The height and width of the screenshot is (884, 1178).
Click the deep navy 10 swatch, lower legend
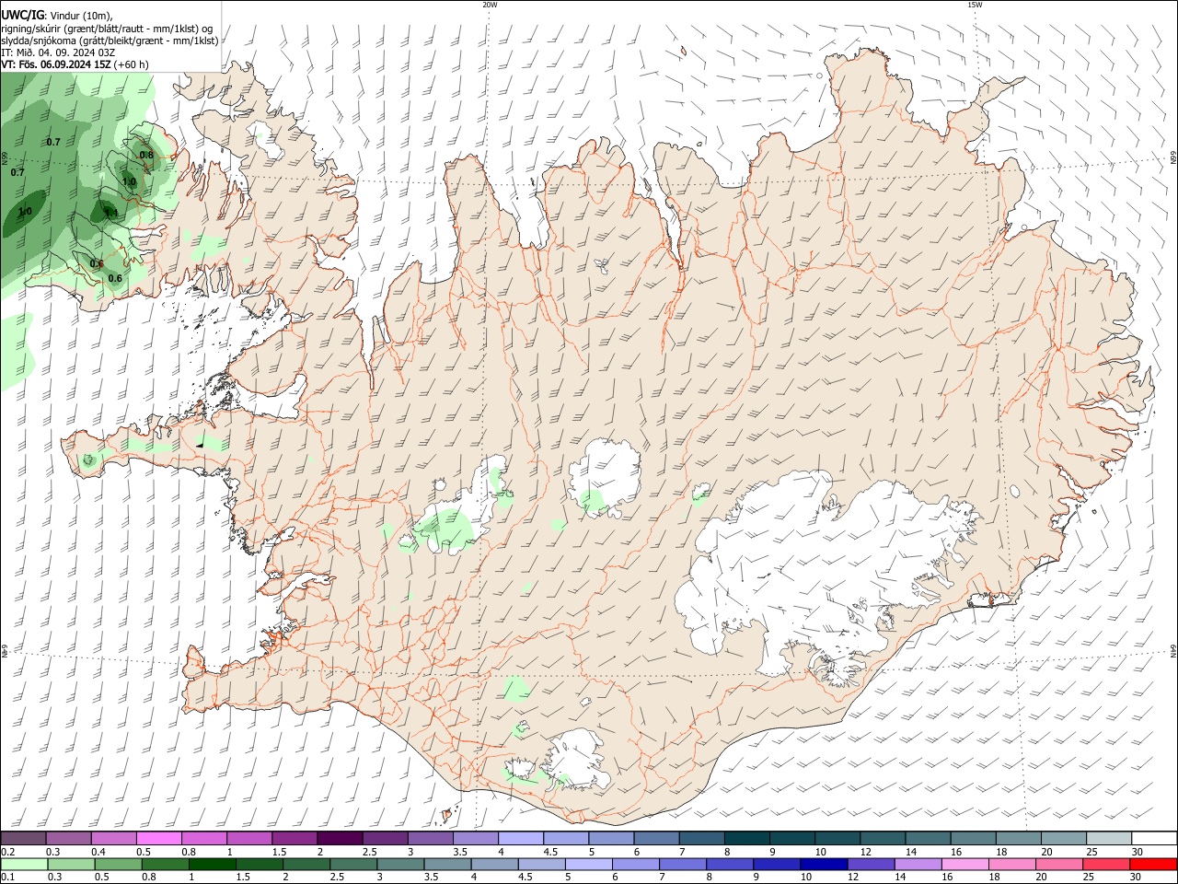coord(824,864)
